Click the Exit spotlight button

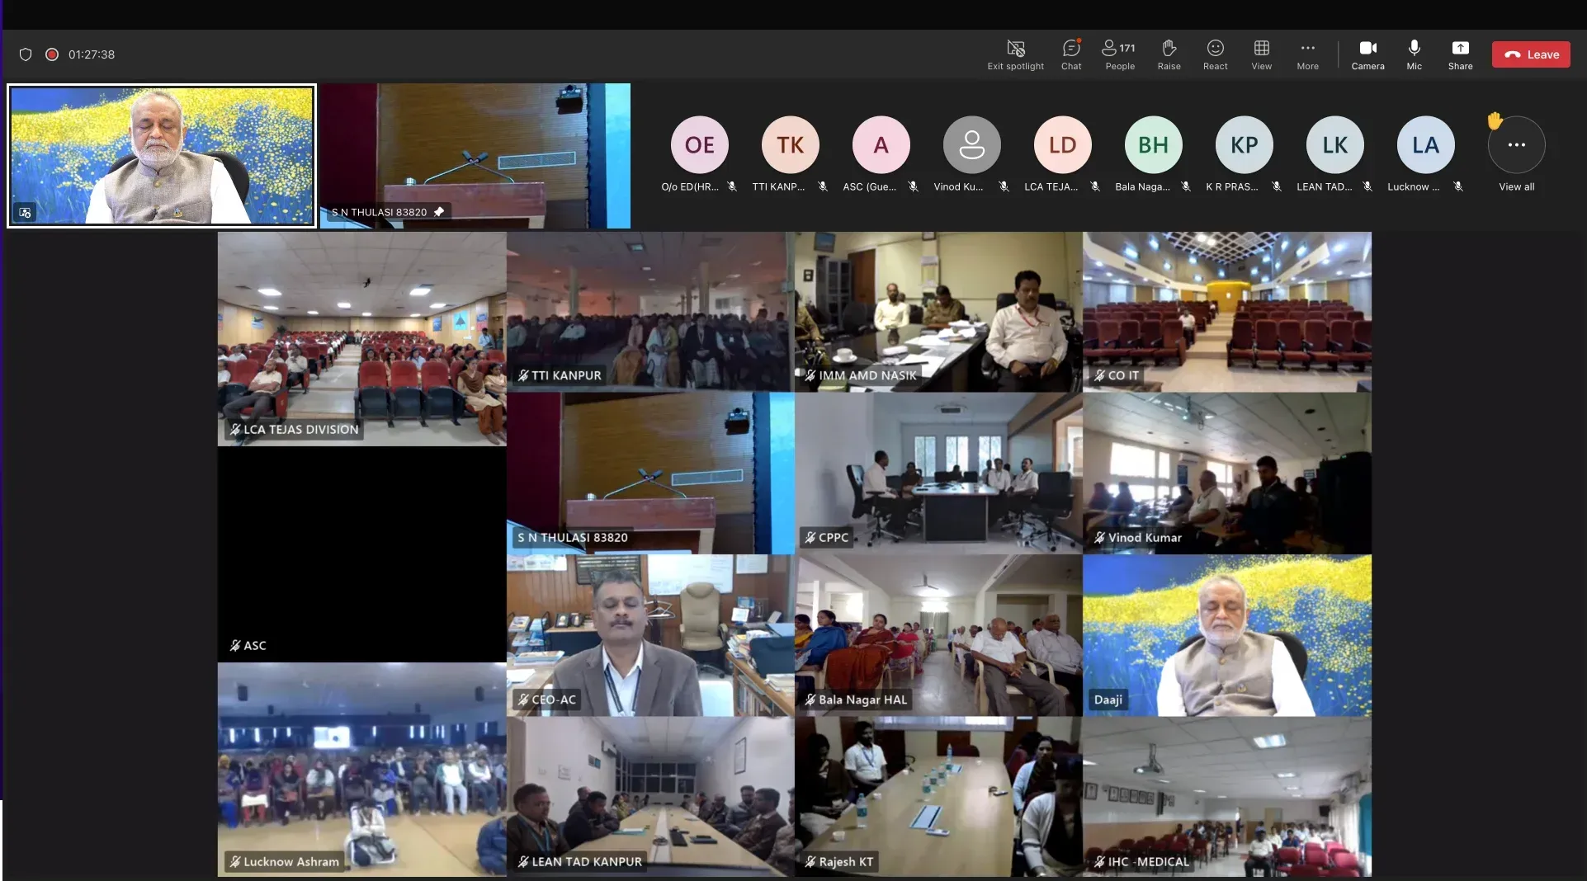pos(1015,55)
